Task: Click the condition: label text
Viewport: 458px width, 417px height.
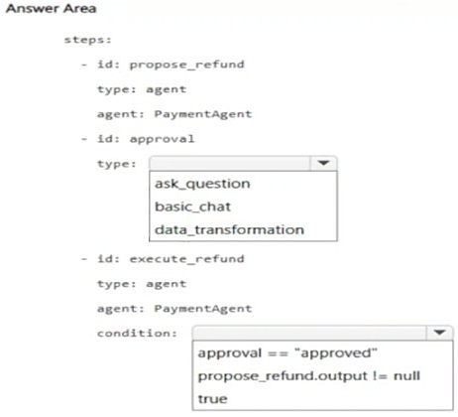Action: pos(137,334)
